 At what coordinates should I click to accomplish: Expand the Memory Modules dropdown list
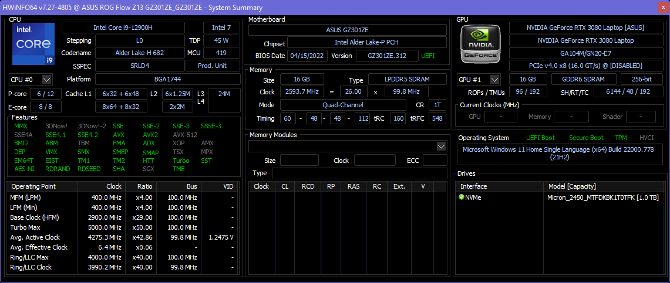(x=442, y=146)
